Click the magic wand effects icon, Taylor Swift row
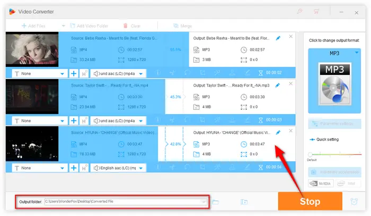Image resolution: width=371 pixels, height=216 pixels. 217,120
